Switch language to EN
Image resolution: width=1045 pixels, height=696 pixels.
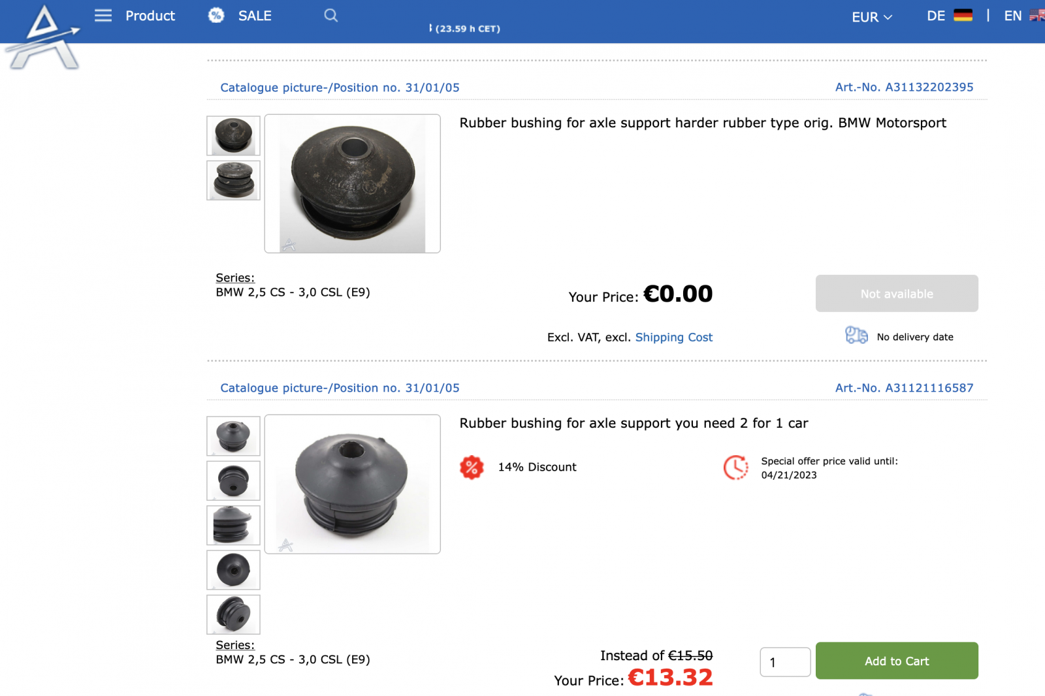1012,16
